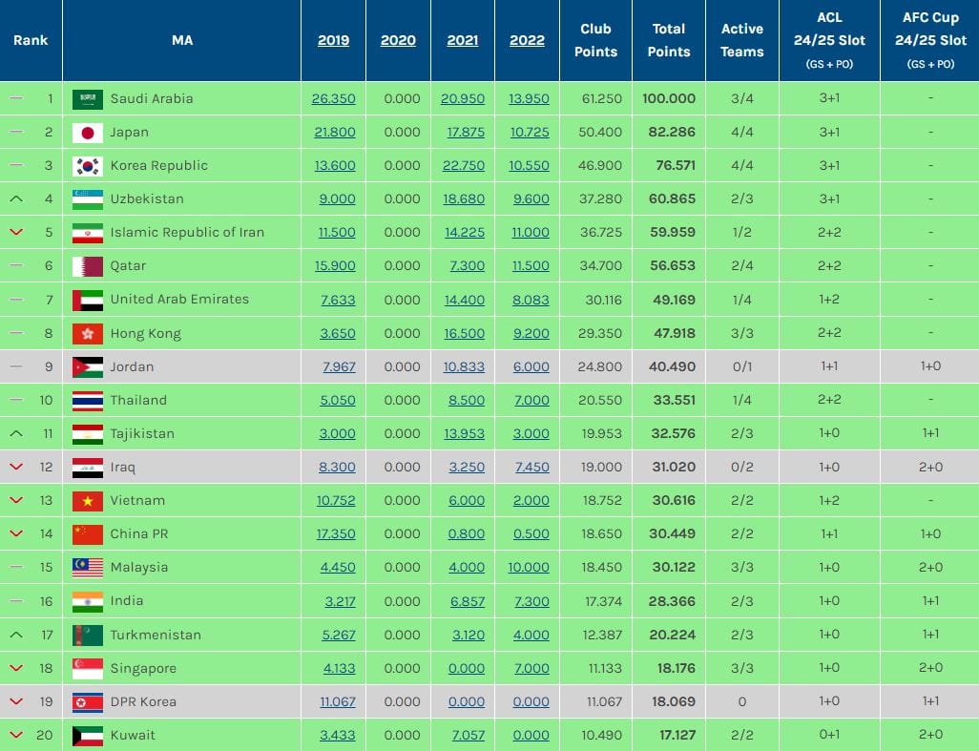Click the Hong Kong flag icon

(x=88, y=334)
